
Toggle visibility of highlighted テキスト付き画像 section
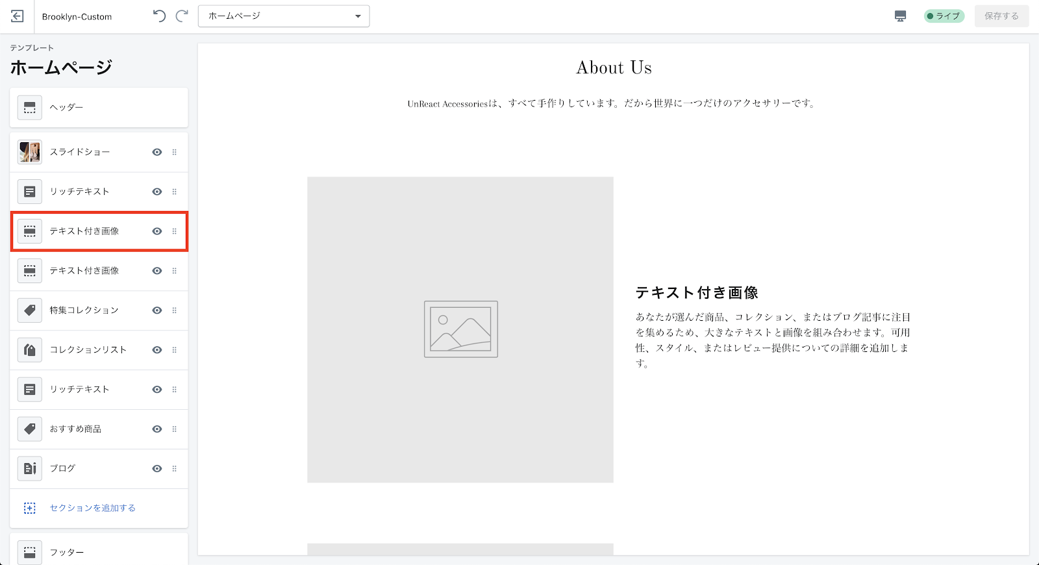[x=157, y=231]
